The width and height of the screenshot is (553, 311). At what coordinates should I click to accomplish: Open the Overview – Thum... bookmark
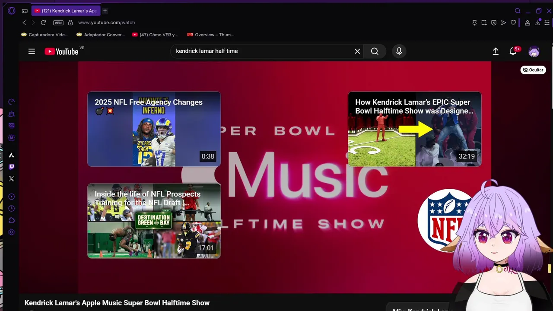click(211, 35)
